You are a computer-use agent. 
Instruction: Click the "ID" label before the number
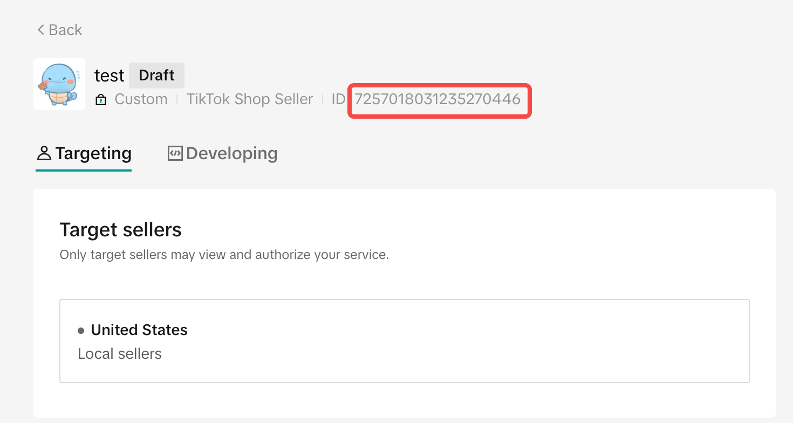tap(338, 99)
